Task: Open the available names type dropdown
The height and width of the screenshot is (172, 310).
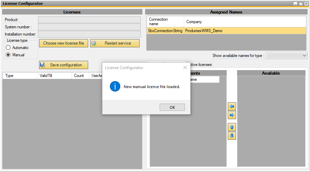Action: (x=287, y=56)
